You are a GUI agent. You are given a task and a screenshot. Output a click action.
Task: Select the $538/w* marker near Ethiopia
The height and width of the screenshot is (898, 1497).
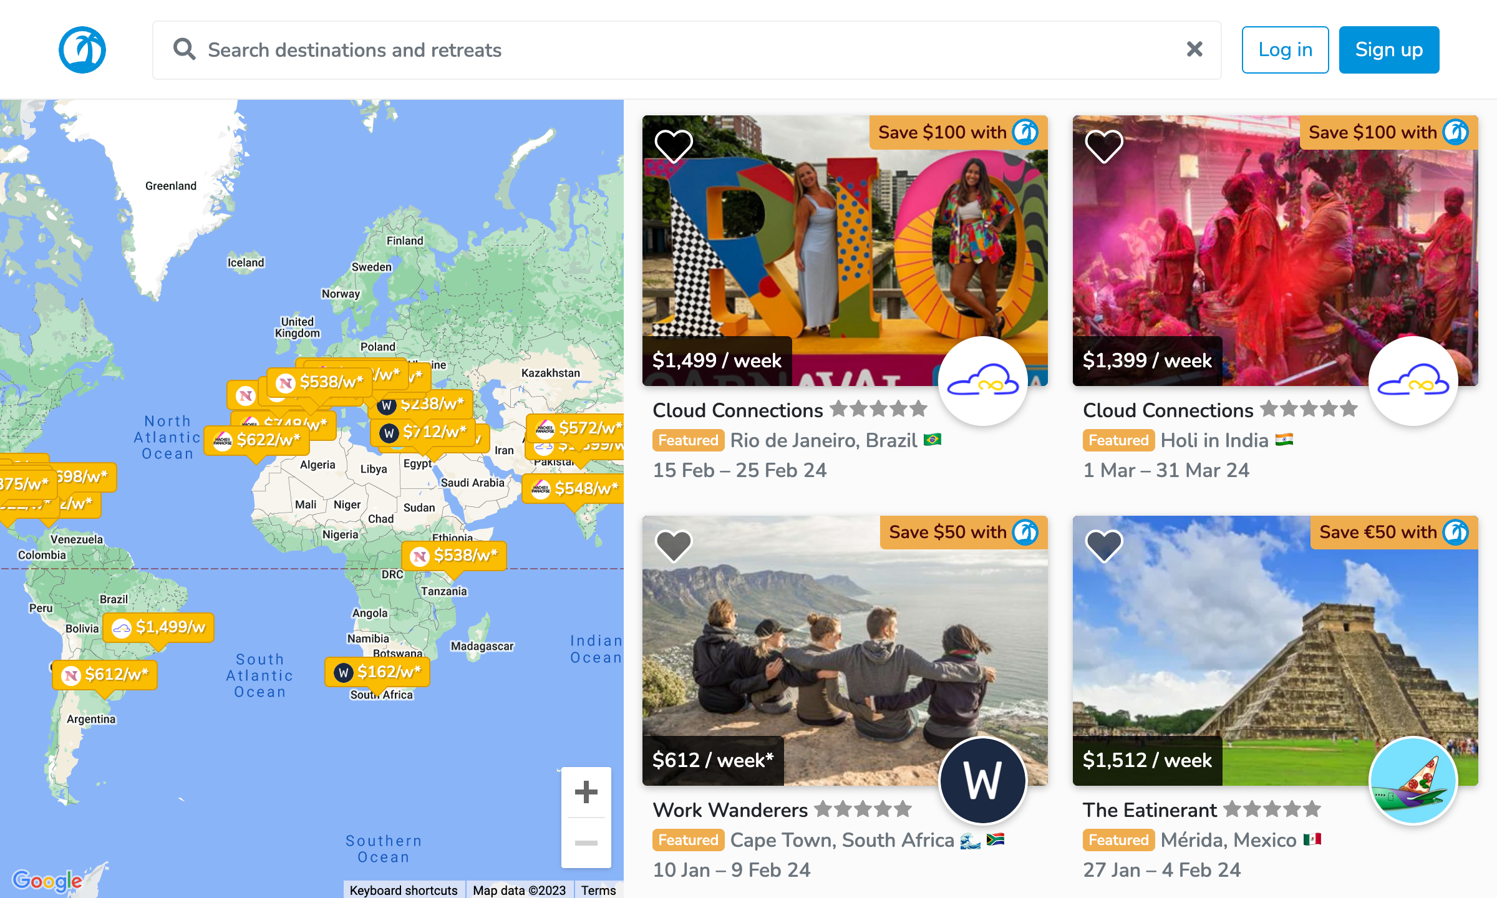[454, 556]
